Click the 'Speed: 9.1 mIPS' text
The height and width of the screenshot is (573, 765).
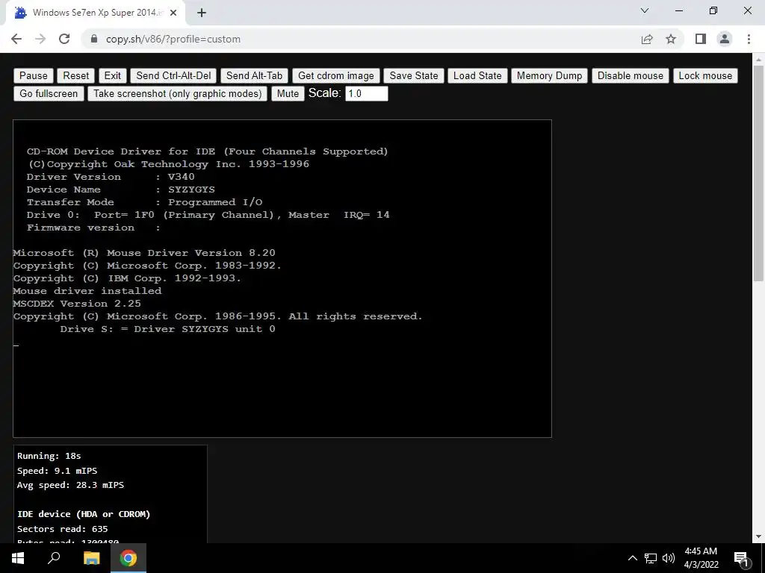(57, 471)
